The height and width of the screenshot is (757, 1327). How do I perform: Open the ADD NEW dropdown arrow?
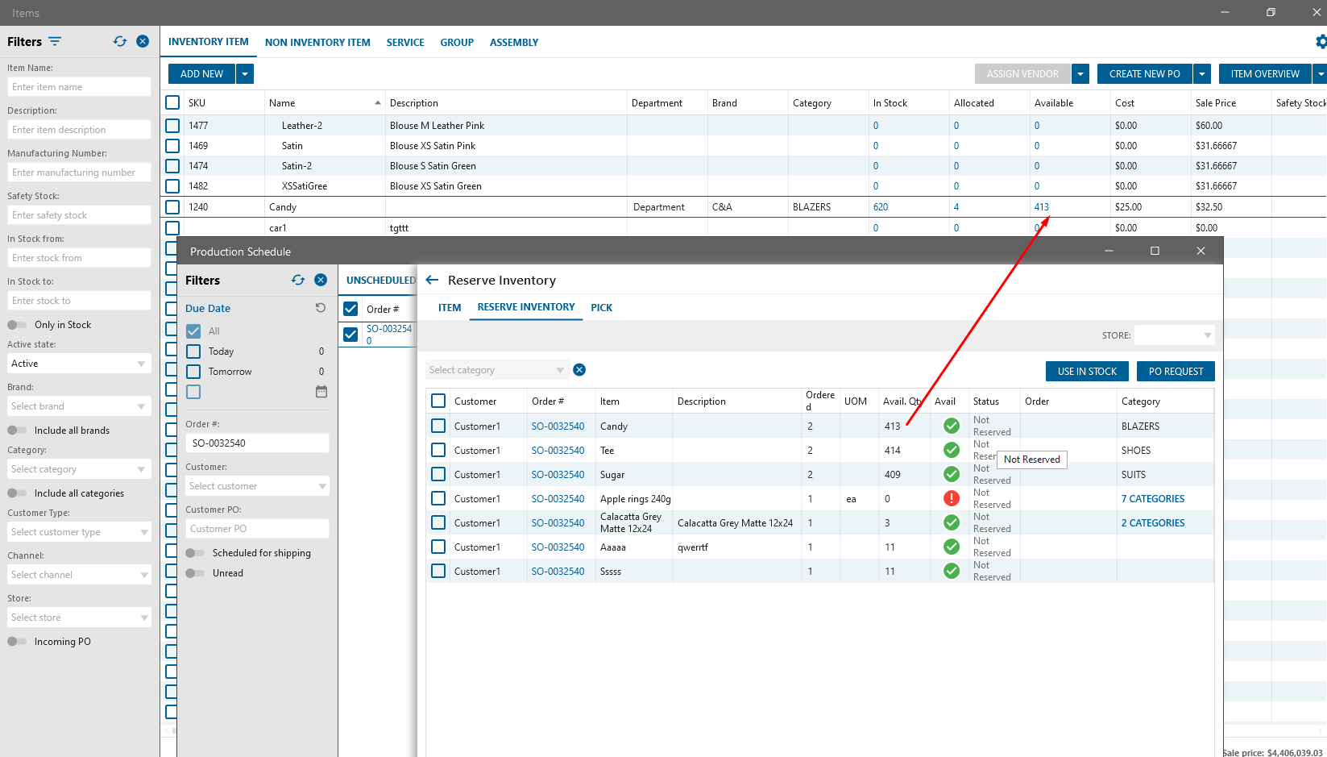[x=245, y=74]
